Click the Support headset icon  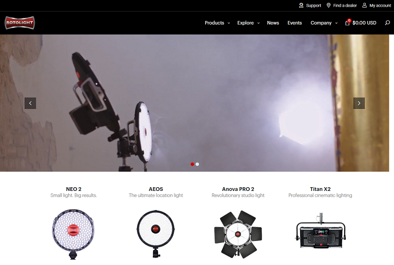point(301,5)
